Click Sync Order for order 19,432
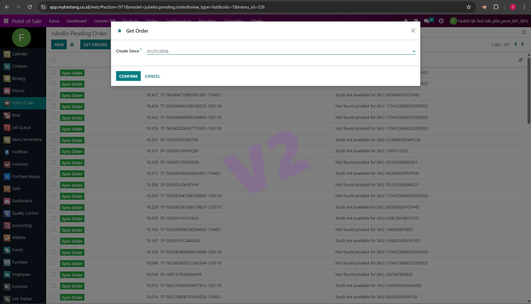Viewport: 531px width, 304px height. pyautogui.click(x=72, y=118)
